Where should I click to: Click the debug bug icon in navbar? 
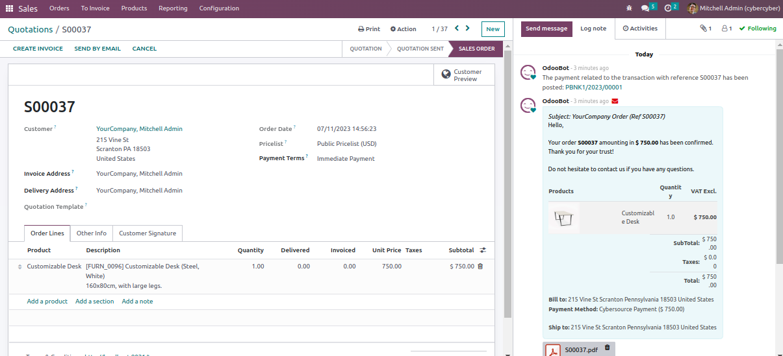click(628, 8)
